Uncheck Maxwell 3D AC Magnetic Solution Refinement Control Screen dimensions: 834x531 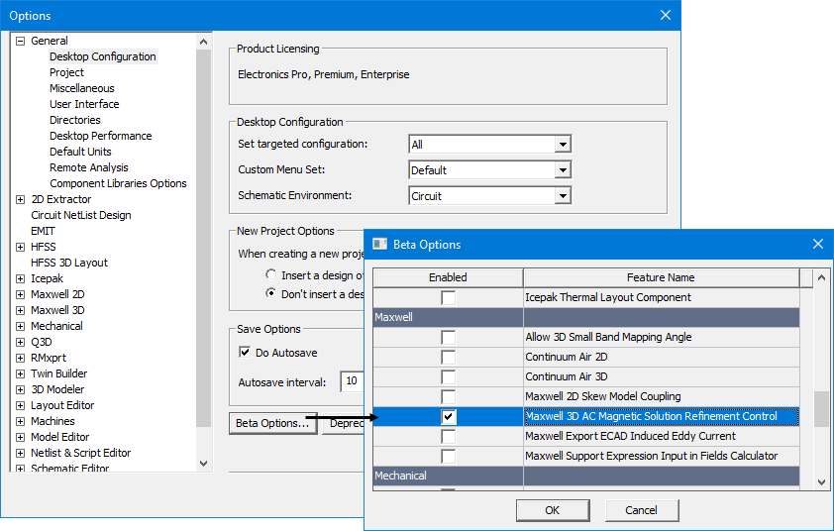click(x=449, y=417)
